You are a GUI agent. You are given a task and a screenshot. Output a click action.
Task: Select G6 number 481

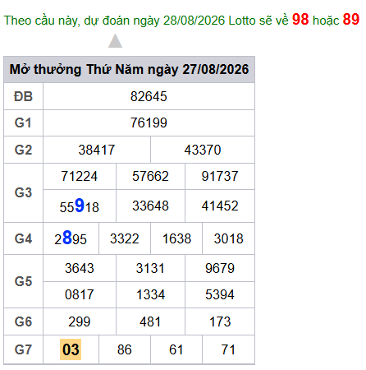click(150, 321)
